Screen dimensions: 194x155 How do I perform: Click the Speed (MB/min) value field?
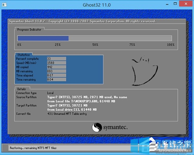click(56, 63)
